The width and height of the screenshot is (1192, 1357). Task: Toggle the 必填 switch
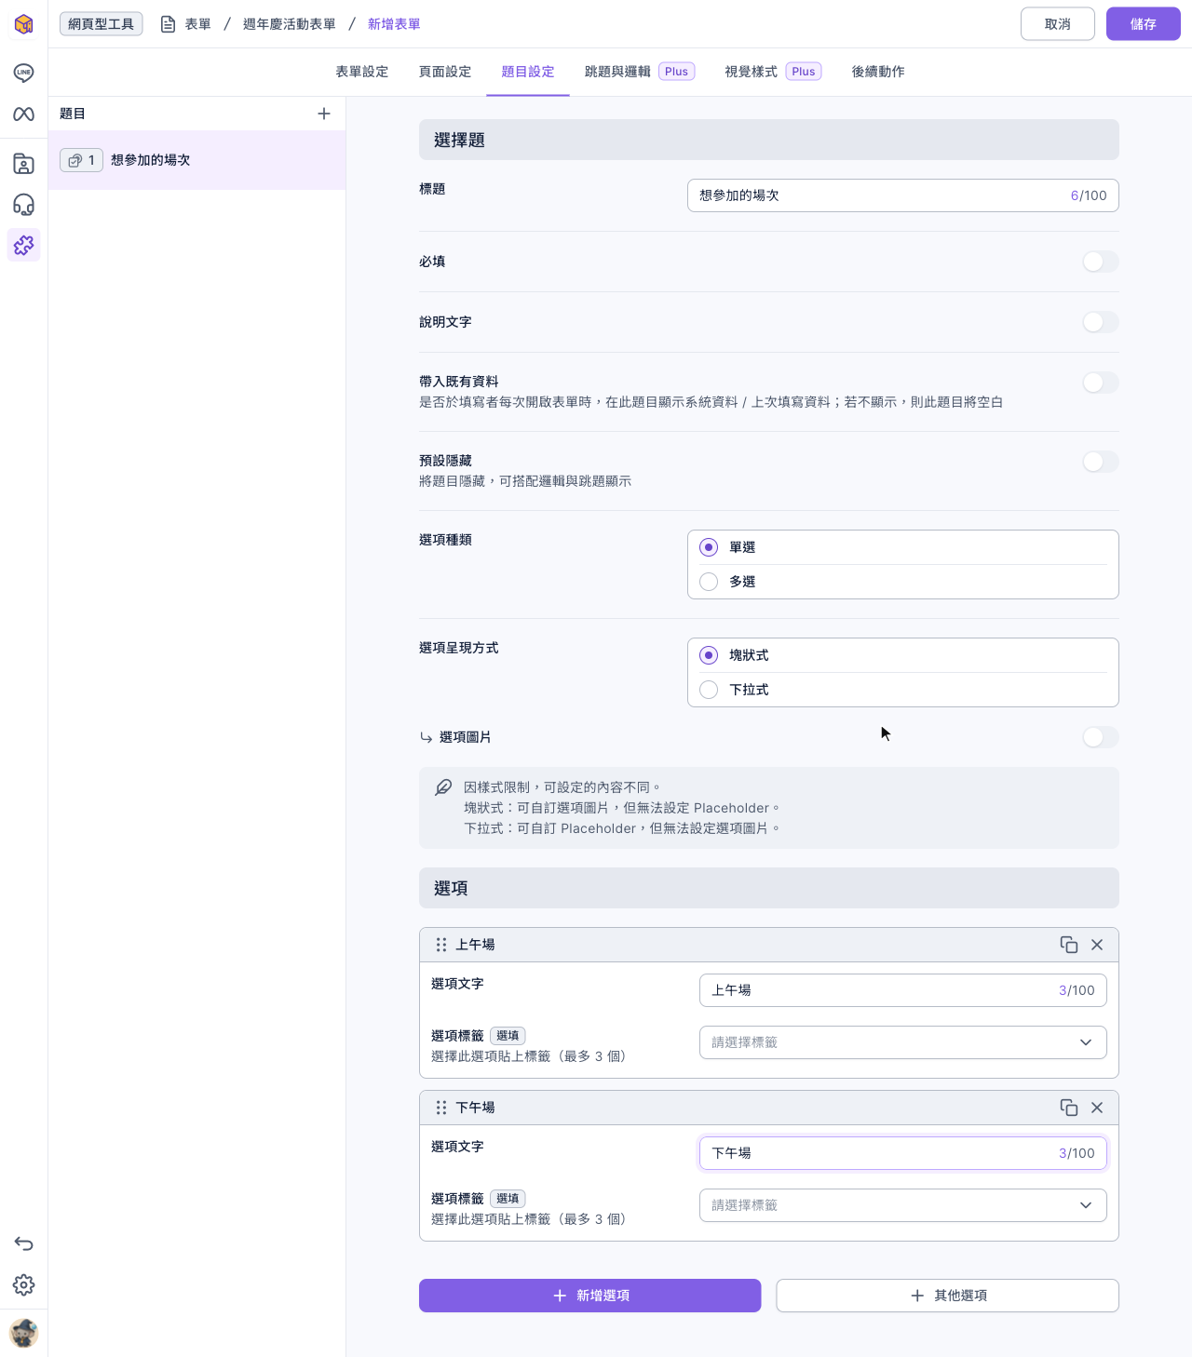(1101, 262)
